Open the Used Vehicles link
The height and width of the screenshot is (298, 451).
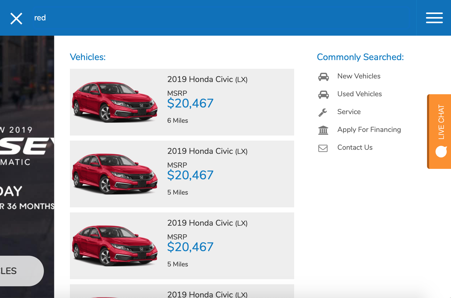(x=360, y=94)
